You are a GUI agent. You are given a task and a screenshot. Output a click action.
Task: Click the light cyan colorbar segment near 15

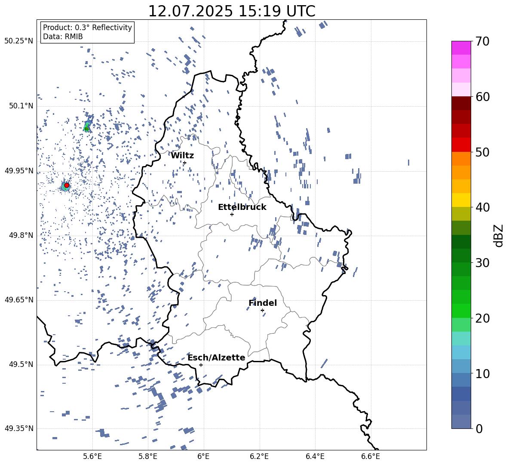pyautogui.click(x=461, y=339)
